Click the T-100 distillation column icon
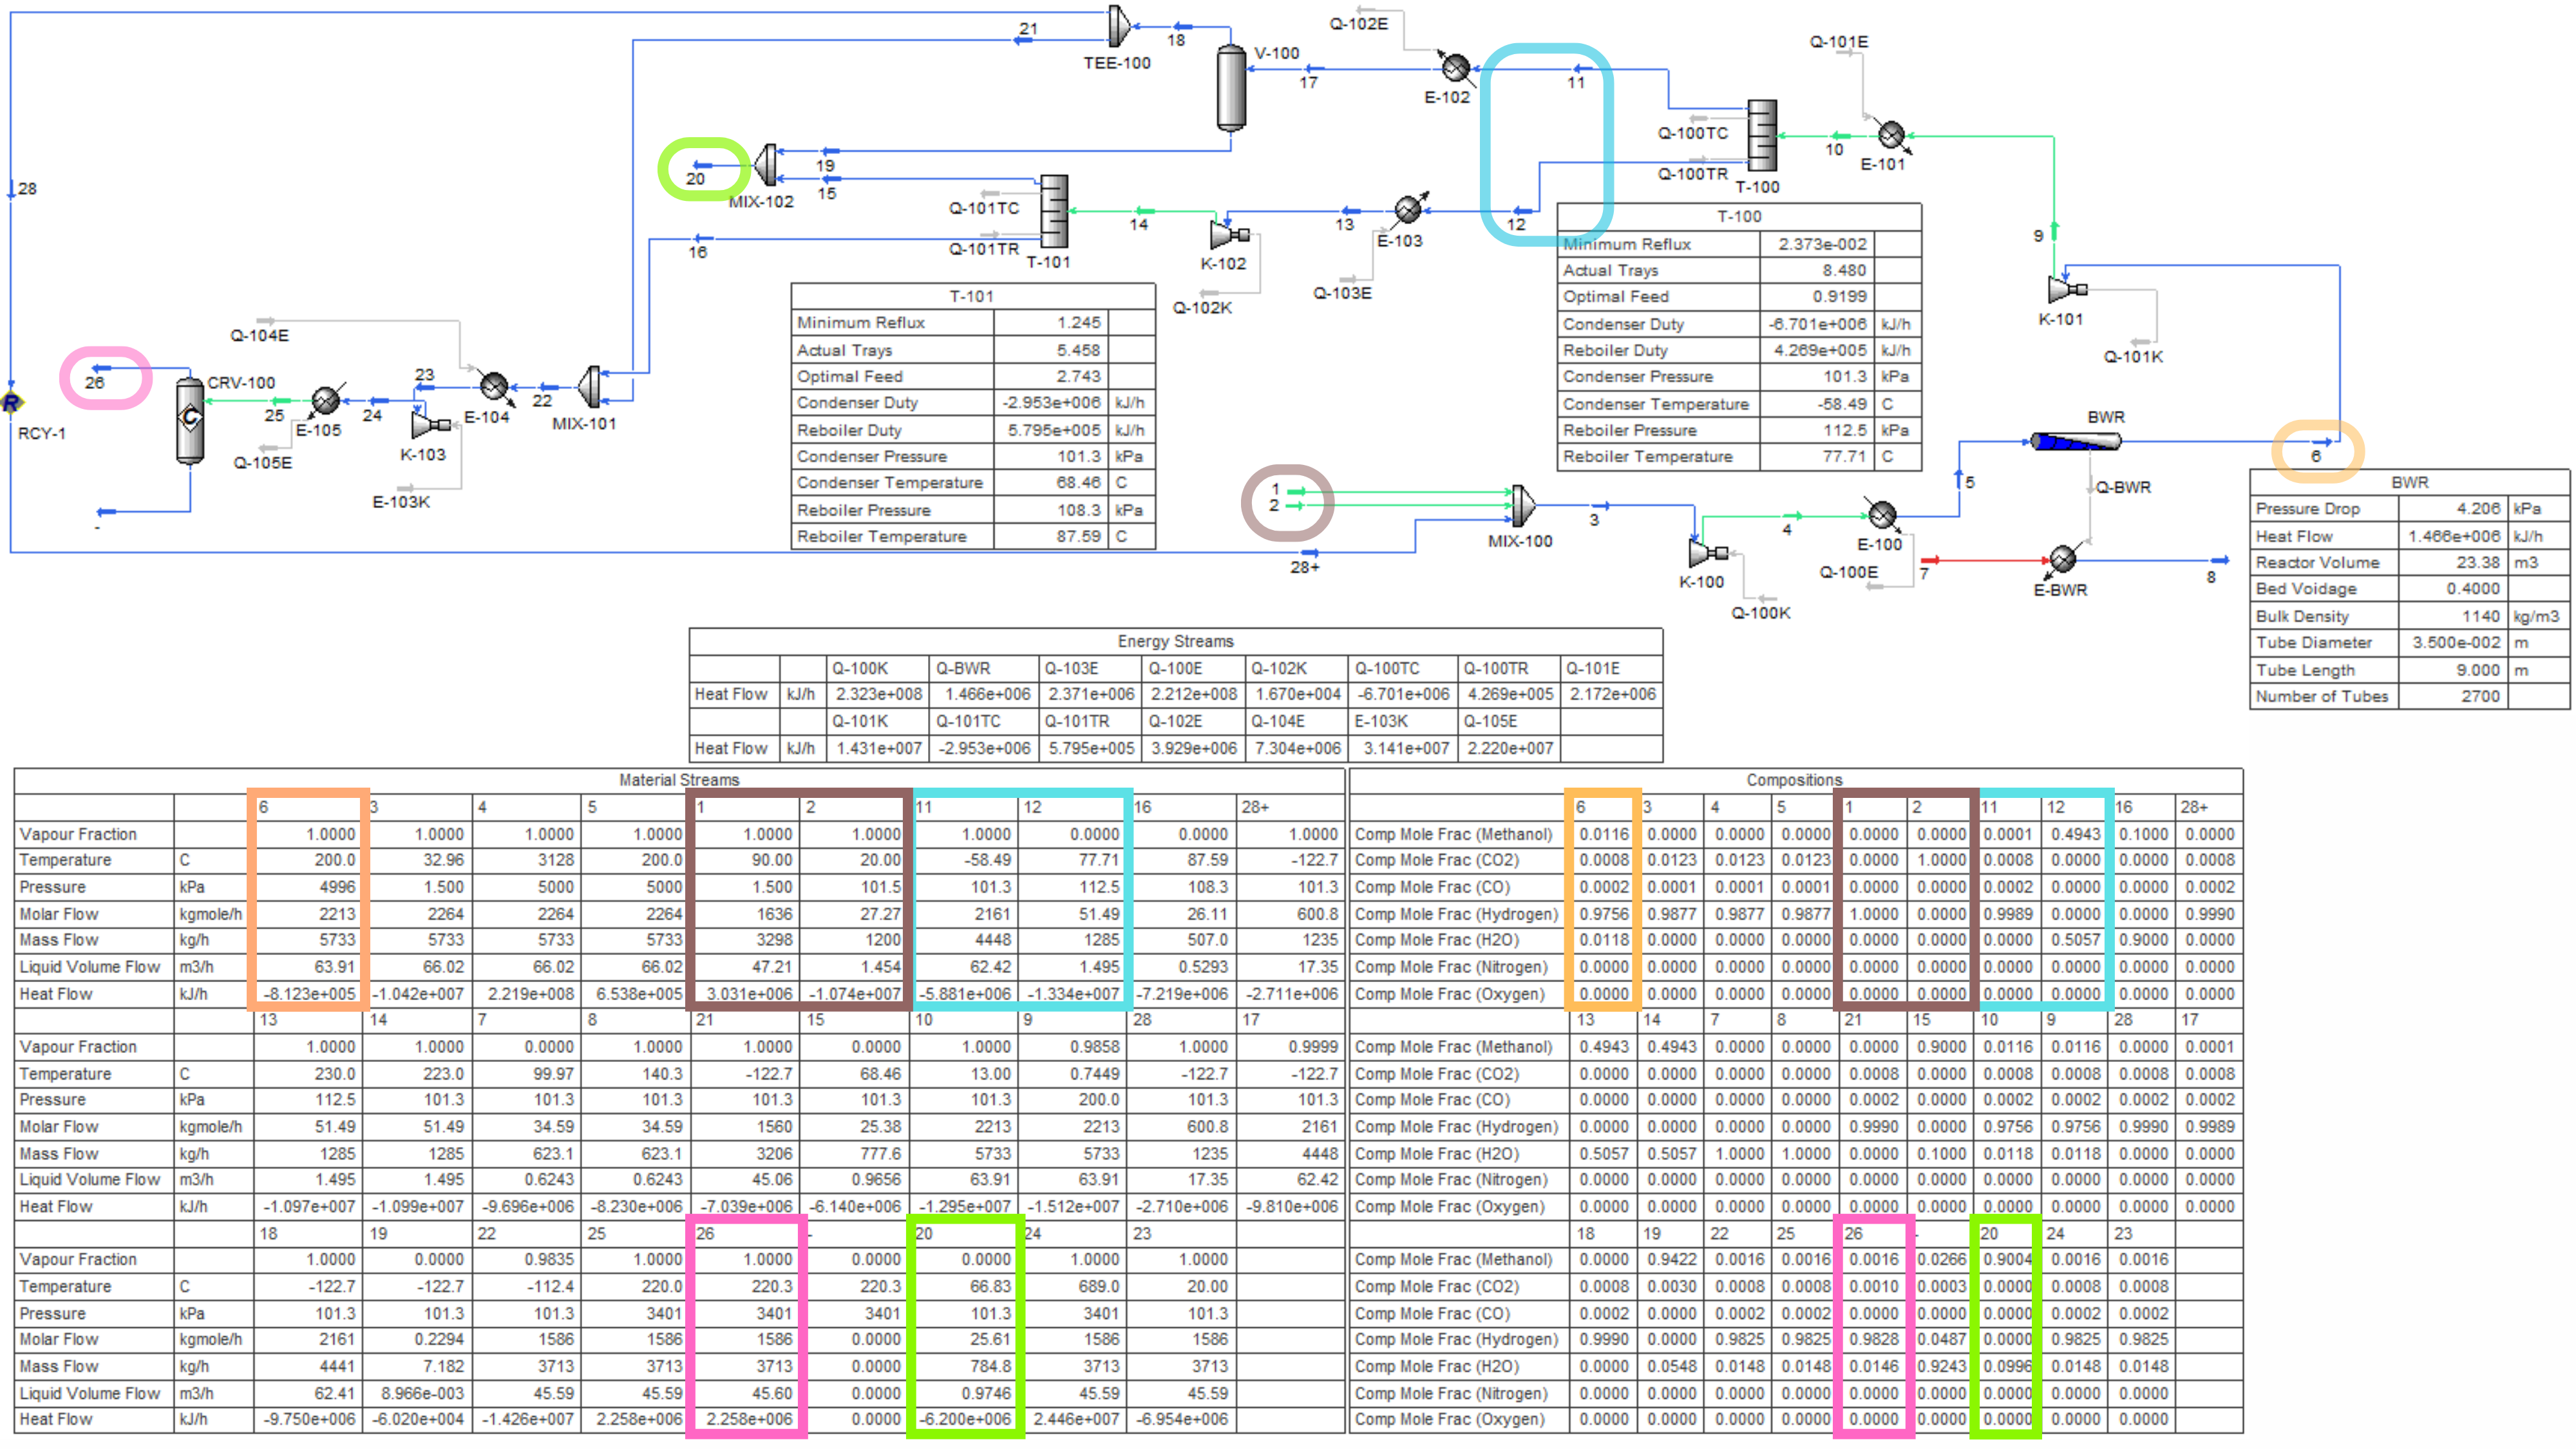 [1762, 136]
